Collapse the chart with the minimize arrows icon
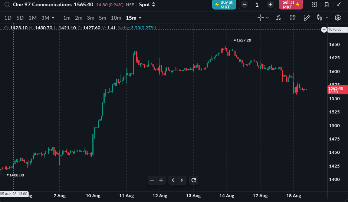Screen dimensions: 348x202 339,4
